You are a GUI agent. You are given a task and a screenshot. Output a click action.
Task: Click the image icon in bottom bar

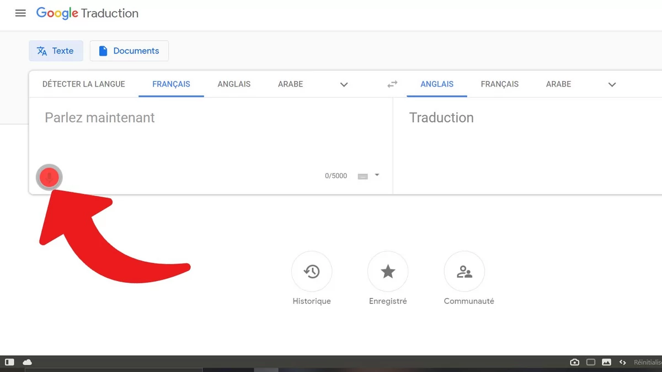[x=606, y=362]
